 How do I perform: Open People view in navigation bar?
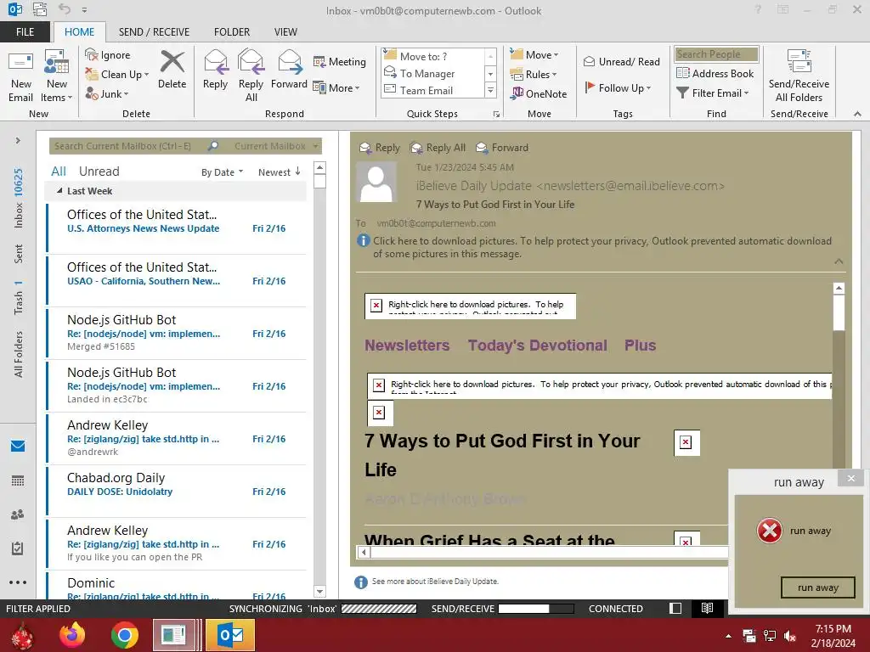tap(18, 514)
